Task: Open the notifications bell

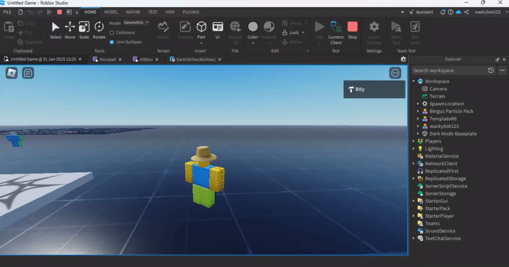Action: tap(442, 12)
